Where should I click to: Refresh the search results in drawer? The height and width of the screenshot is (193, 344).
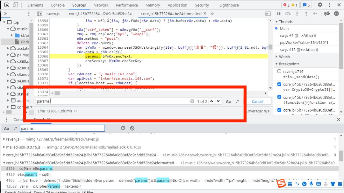click(x=123, y=128)
